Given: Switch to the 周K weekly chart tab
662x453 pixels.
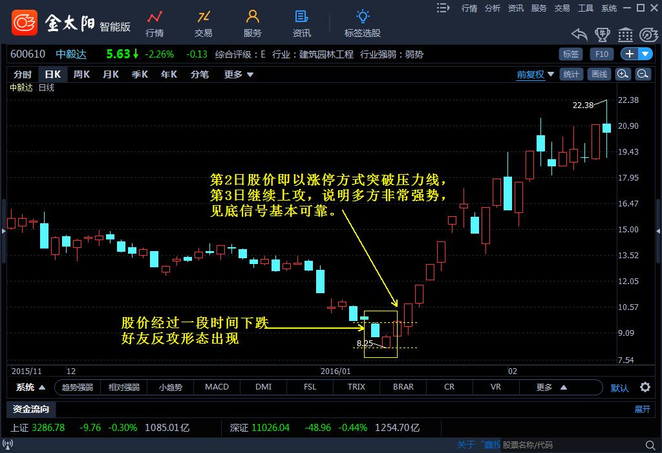Looking at the screenshot, I should (81, 74).
